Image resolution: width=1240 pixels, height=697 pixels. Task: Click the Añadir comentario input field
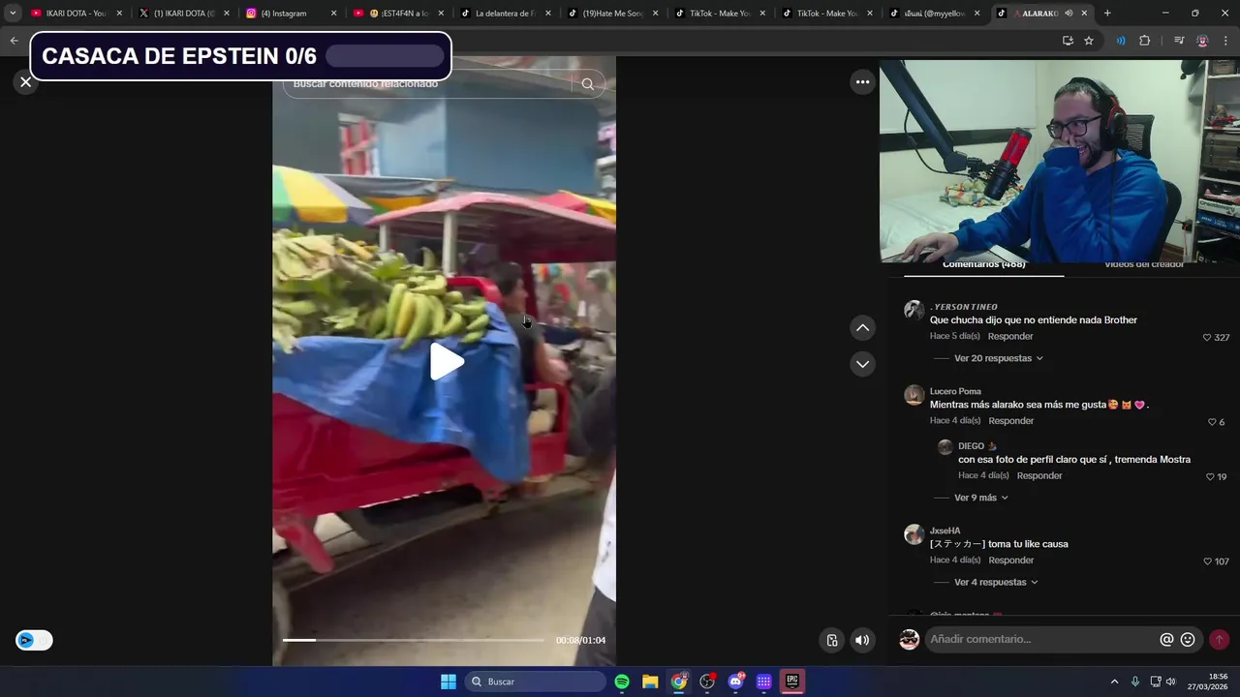pos(1041,639)
